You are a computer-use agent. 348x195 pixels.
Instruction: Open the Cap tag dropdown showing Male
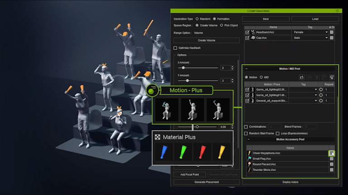(x=326, y=38)
